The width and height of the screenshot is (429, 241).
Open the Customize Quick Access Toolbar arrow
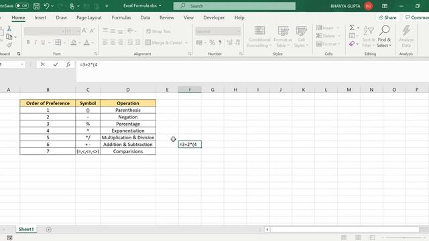pyautogui.click(x=107, y=6)
